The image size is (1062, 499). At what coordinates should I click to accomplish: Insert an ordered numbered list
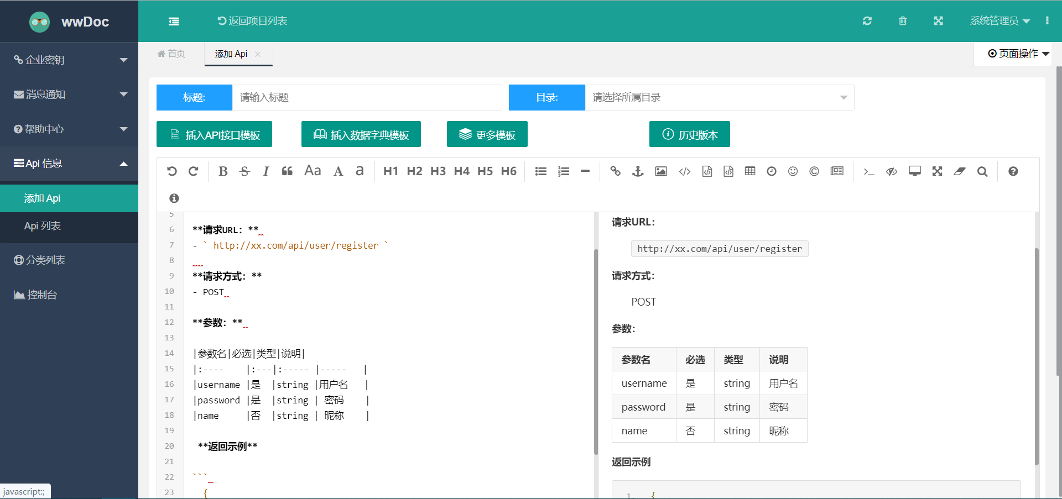click(564, 171)
